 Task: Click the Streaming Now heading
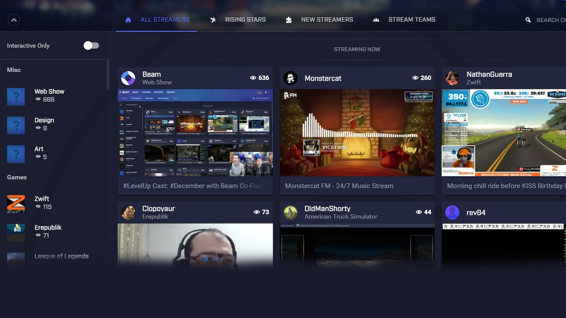pos(357,49)
